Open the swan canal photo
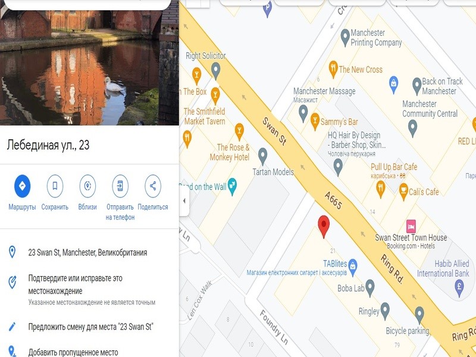476x357 pixels. tap(90, 68)
